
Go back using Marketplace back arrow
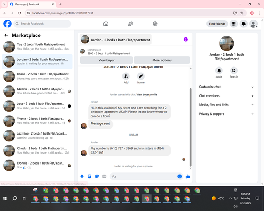click(x=6, y=35)
